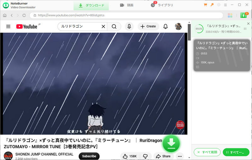Click the URL address field
Image resolution: width=252 pixels, height=160 pixels.
(x=126, y=15)
